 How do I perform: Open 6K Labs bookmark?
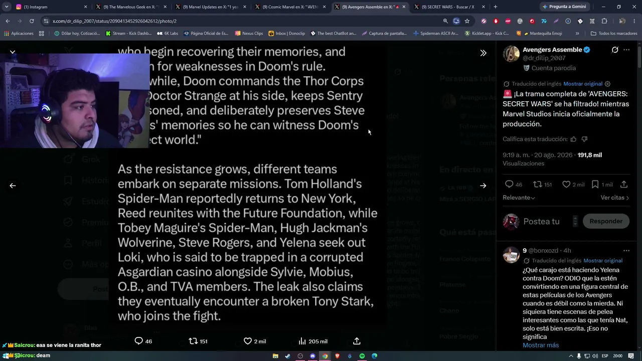point(168,33)
